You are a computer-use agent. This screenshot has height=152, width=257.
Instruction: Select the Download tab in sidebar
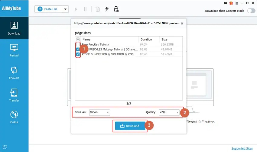(x=14, y=28)
